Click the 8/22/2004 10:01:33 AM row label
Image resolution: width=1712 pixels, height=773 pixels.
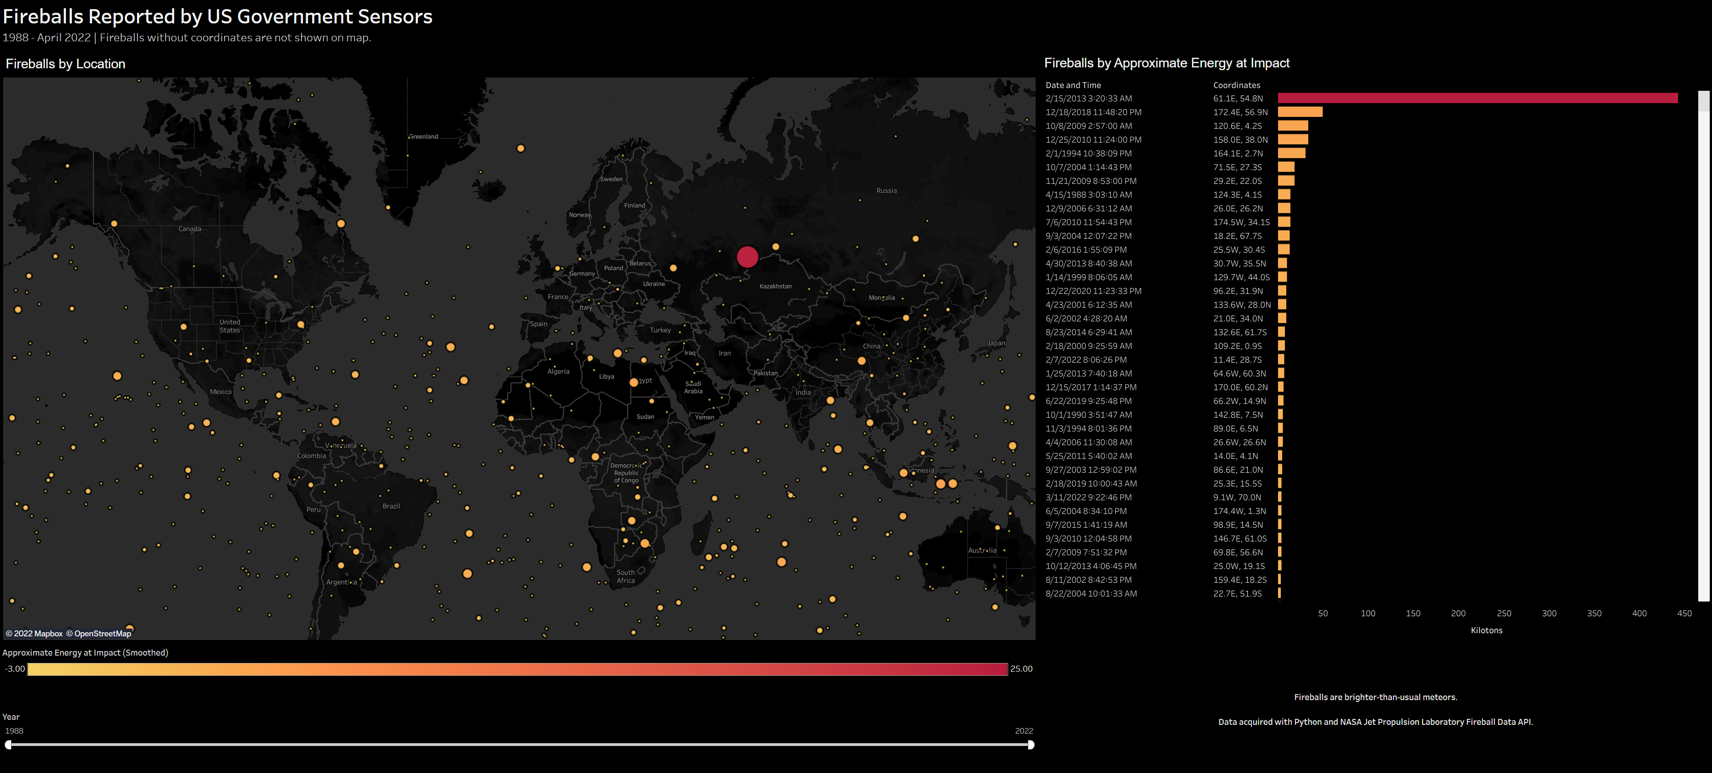click(x=1091, y=594)
